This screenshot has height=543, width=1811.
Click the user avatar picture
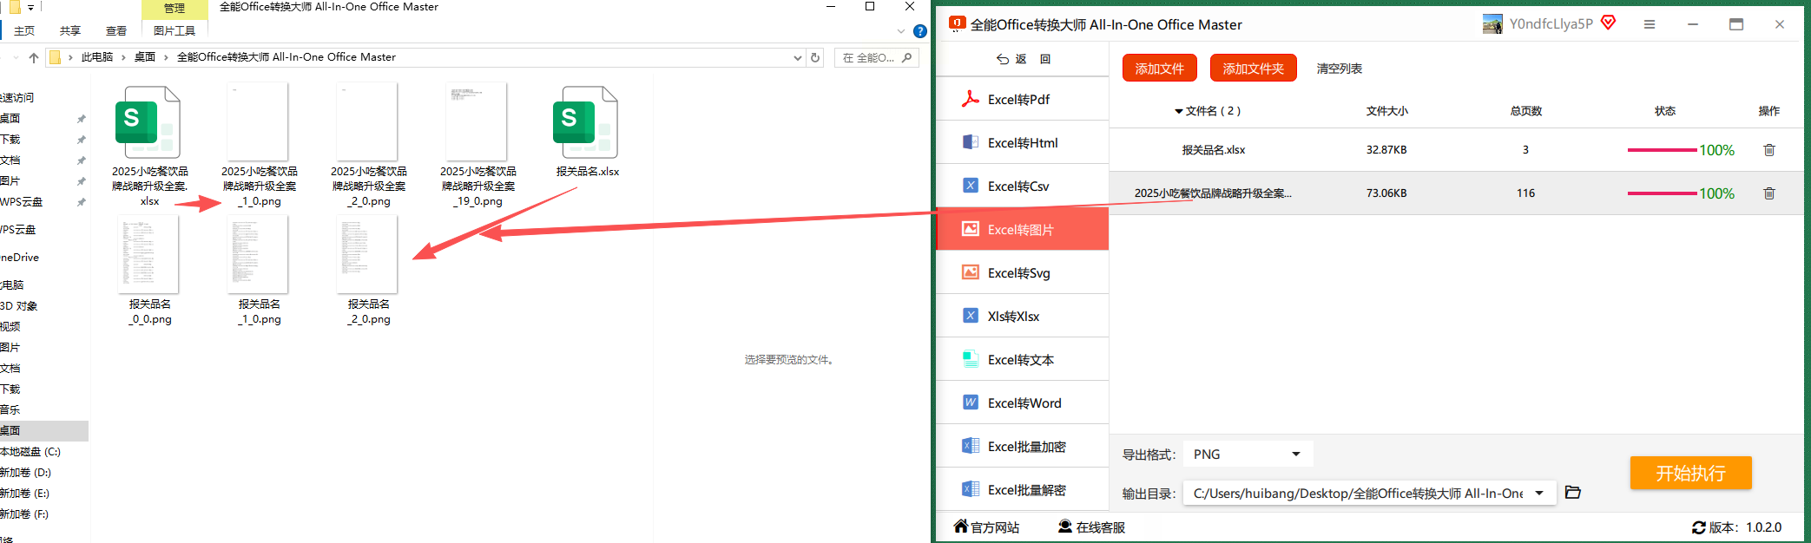[1492, 24]
